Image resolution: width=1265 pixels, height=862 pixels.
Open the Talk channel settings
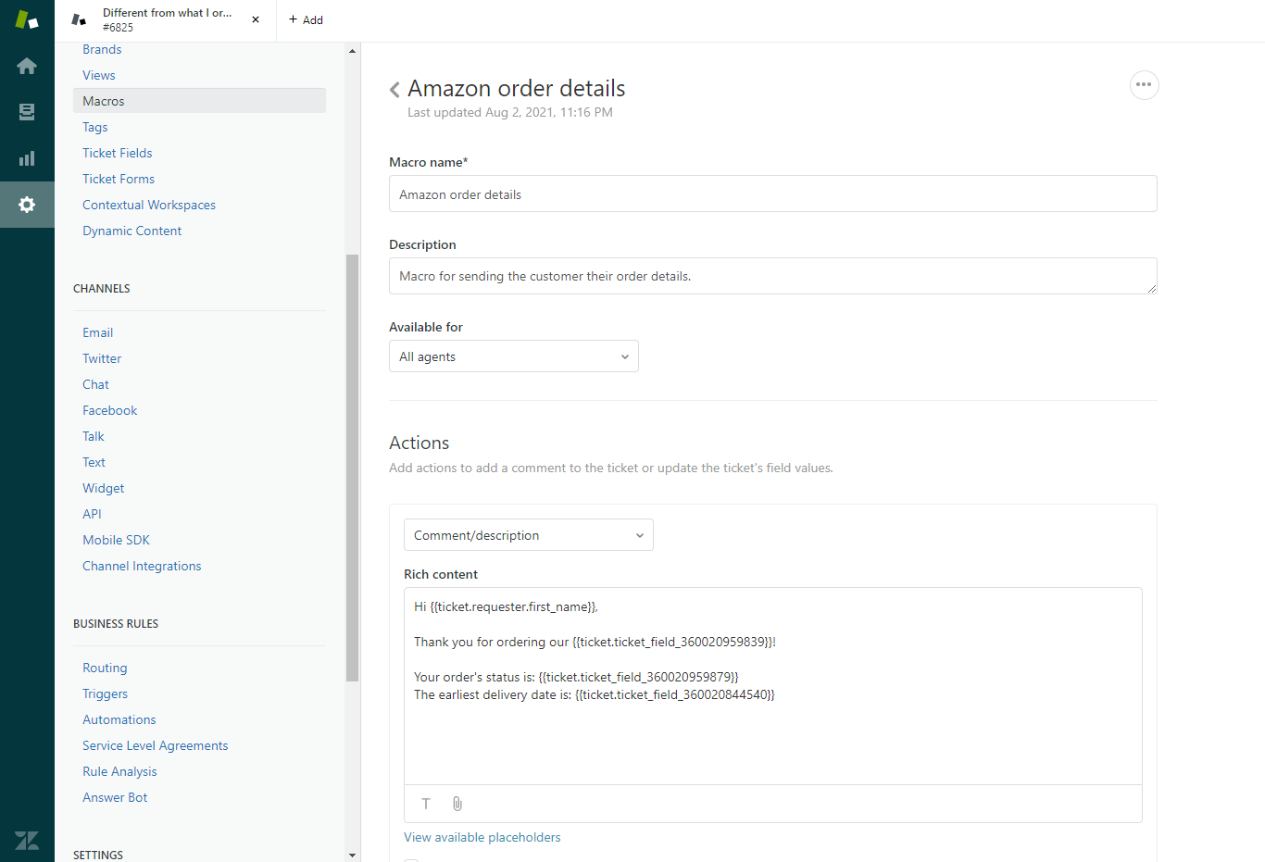coord(94,436)
